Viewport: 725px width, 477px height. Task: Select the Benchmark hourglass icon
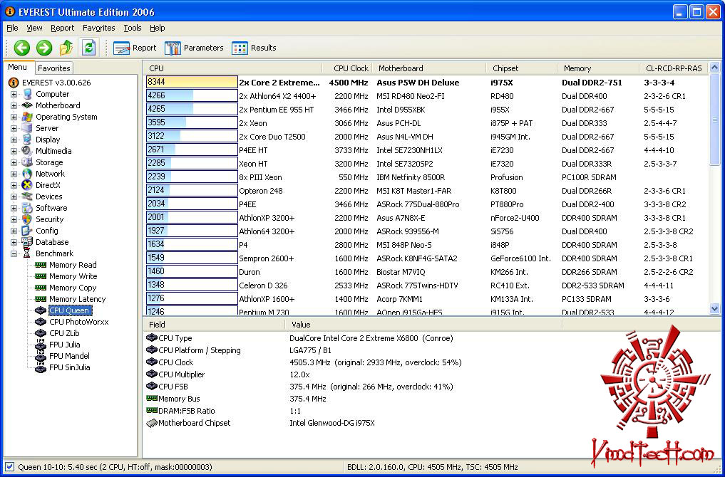click(27, 253)
